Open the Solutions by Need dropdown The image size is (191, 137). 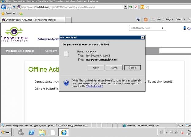[148, 28]
